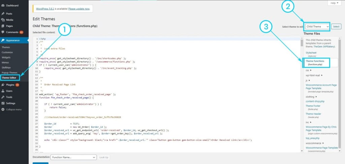Expand the inc folder

coord(309,122)
